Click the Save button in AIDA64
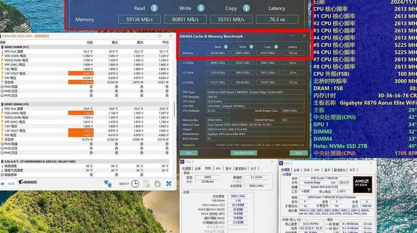This screenshot has width=417, height=233. 189,153
